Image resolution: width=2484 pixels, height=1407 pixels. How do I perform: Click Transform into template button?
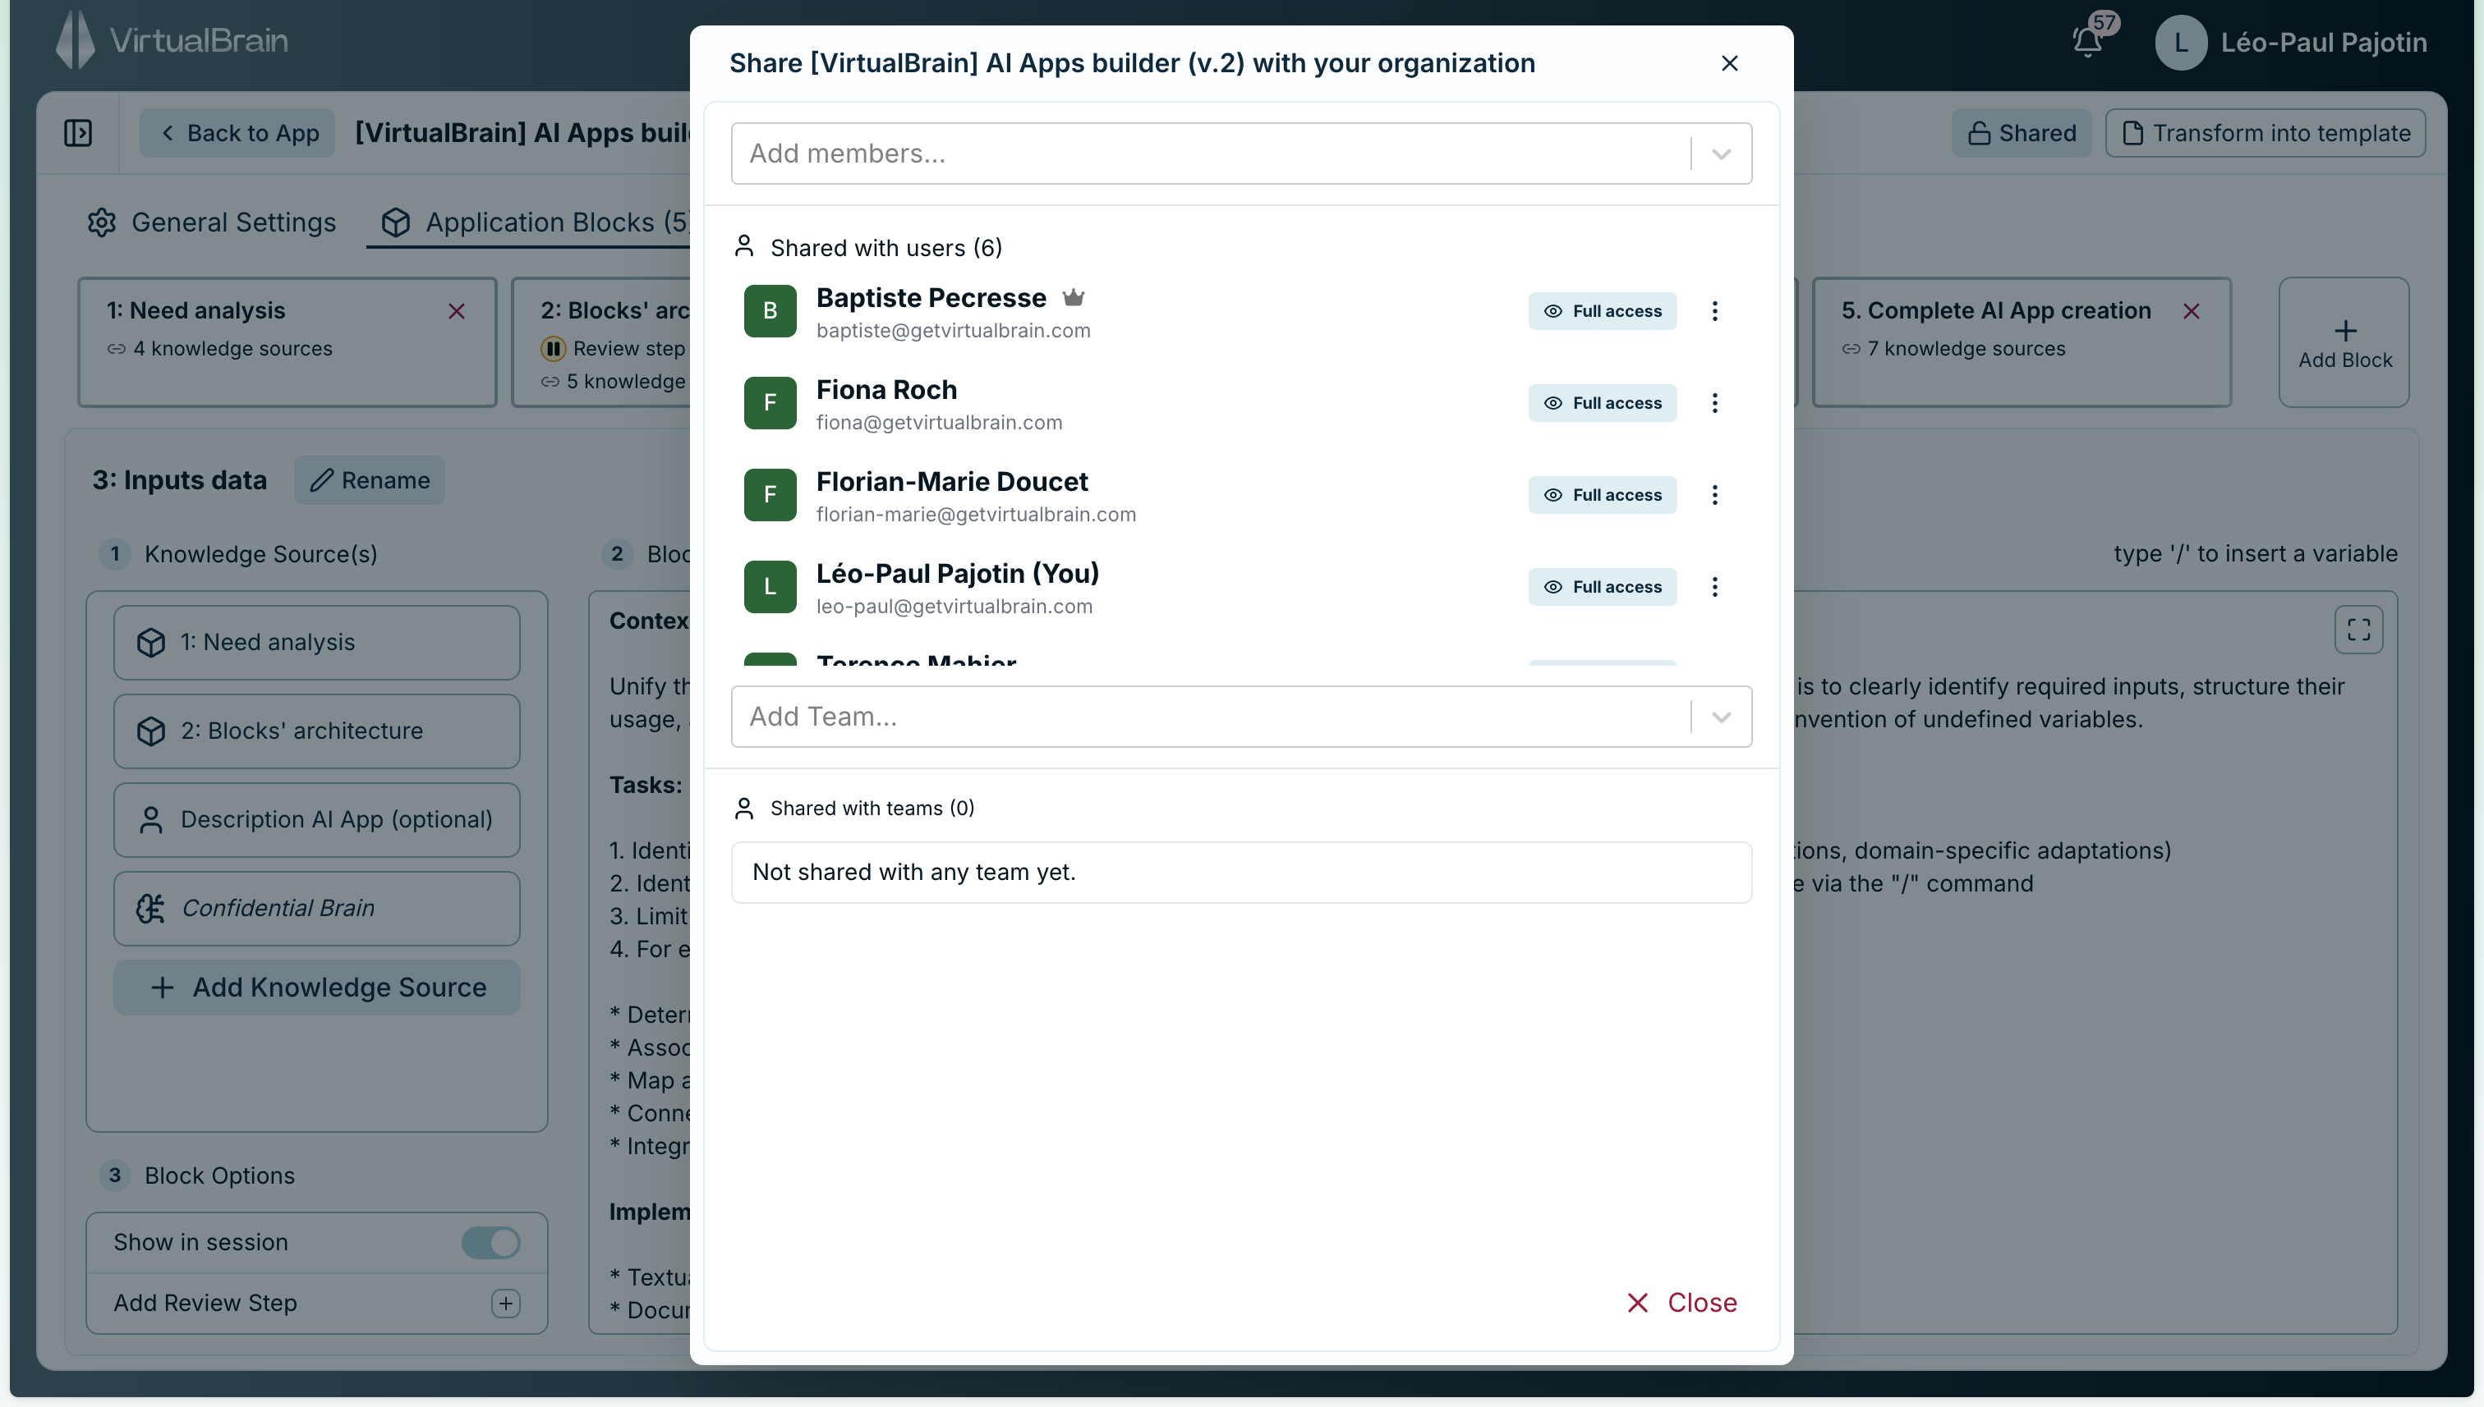point(2265,133)
